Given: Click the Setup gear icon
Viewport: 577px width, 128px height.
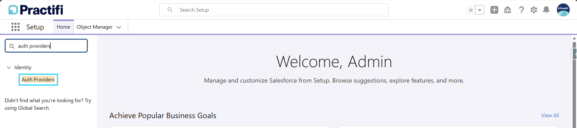Looking at the screenshot, I should (534, 10).
